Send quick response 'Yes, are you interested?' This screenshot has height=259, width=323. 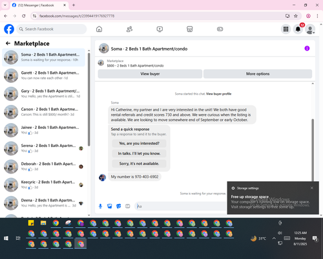[x=139, y=143]
